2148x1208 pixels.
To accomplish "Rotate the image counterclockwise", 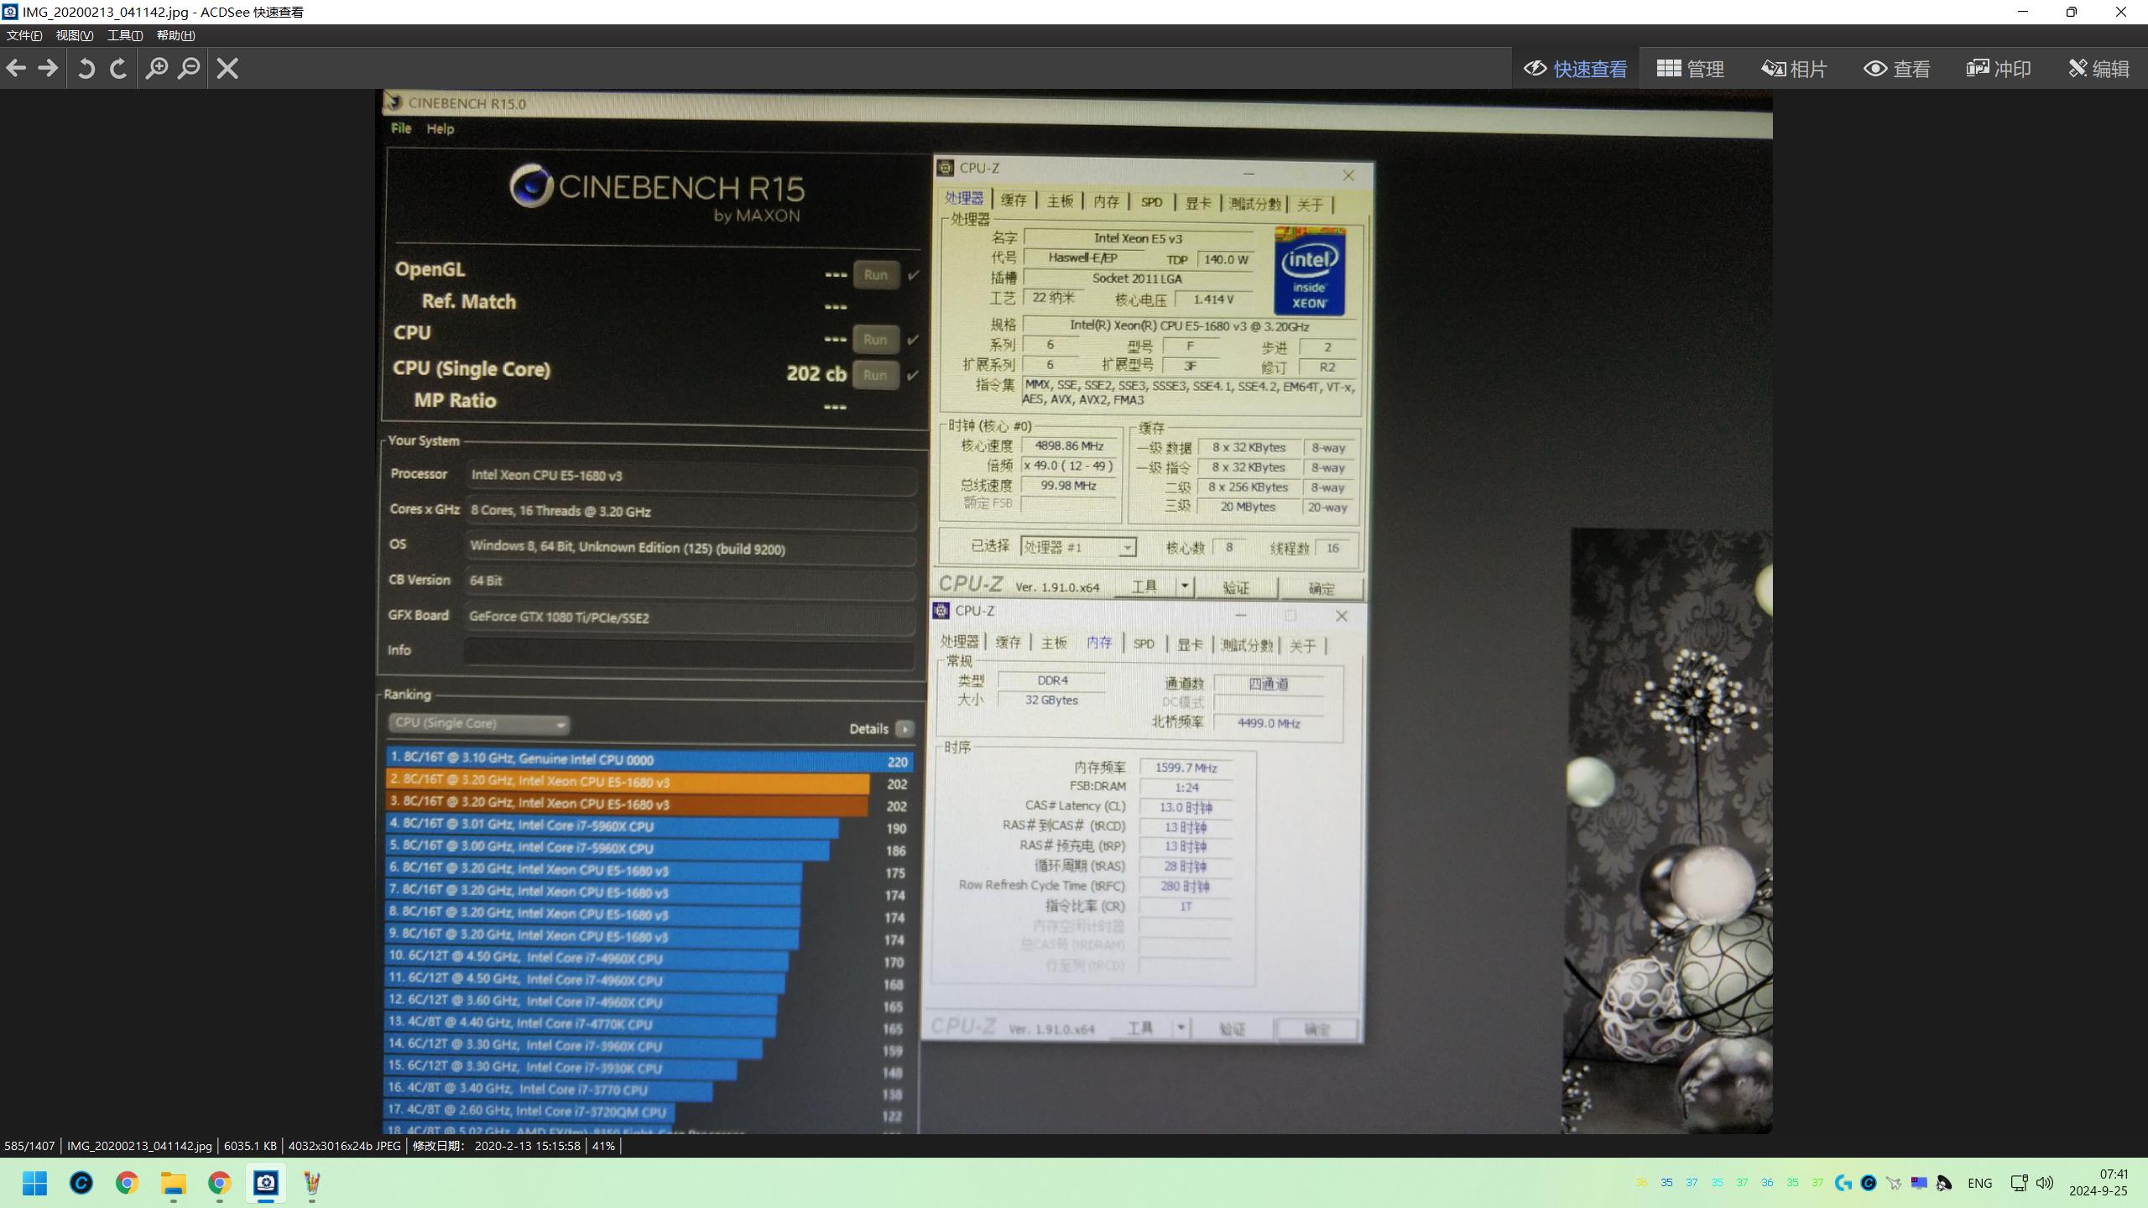I will tap(86, 68).
